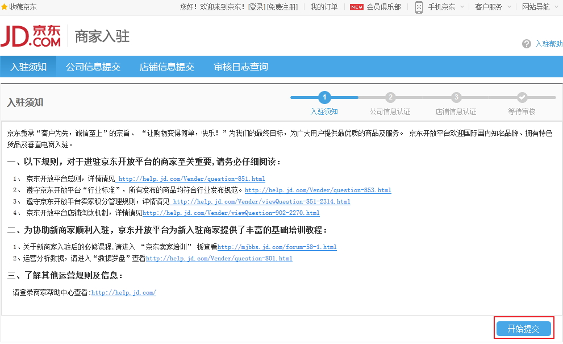
Task: Click the 收藏京东 link
Action: (x=23, y=7)
